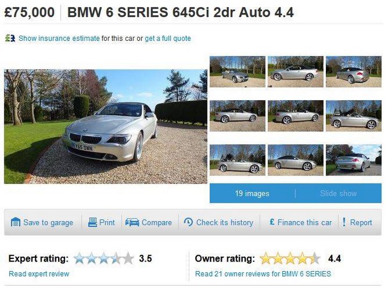Click the exclamation mark Report icon
This screenshot has width=386, height=289.
click(344, 222)
